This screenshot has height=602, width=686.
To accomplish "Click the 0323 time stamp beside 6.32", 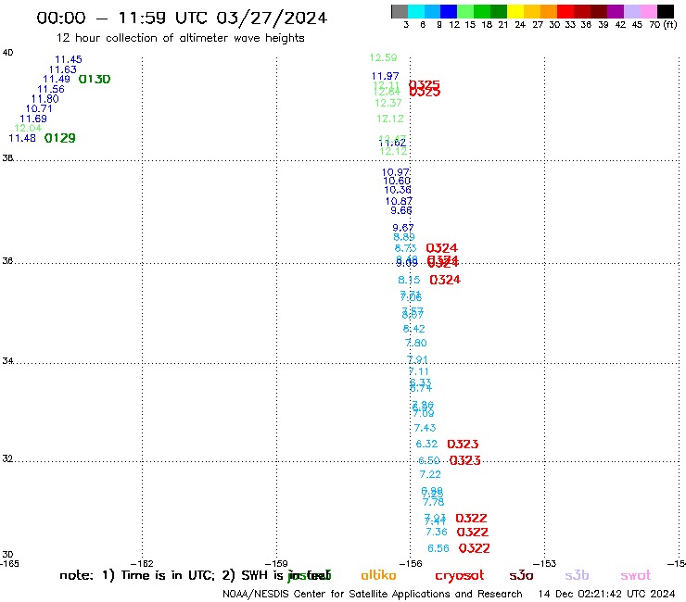I will [x=463, y=445].
